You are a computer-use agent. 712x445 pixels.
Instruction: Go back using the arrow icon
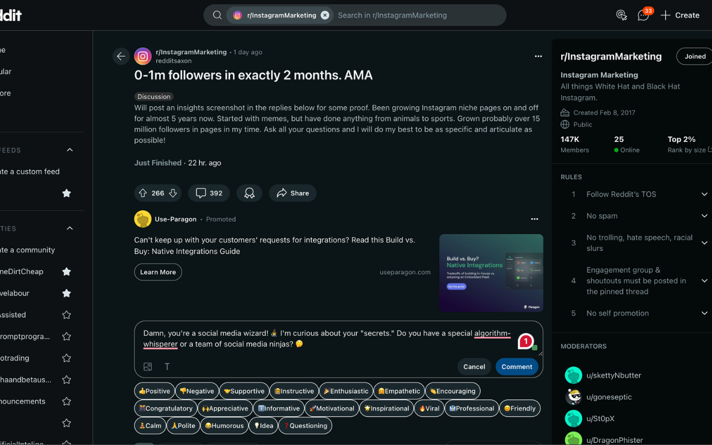pyautogui.click(x=121, y=56)
